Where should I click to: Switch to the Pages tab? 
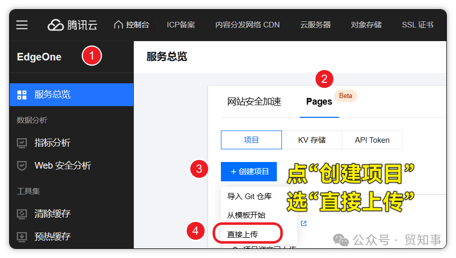coord(319,102)
